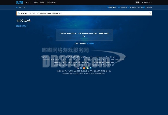Click the second blue badge icon in the footer
Screen dimensions: 168x115
[x=81, y=68]
